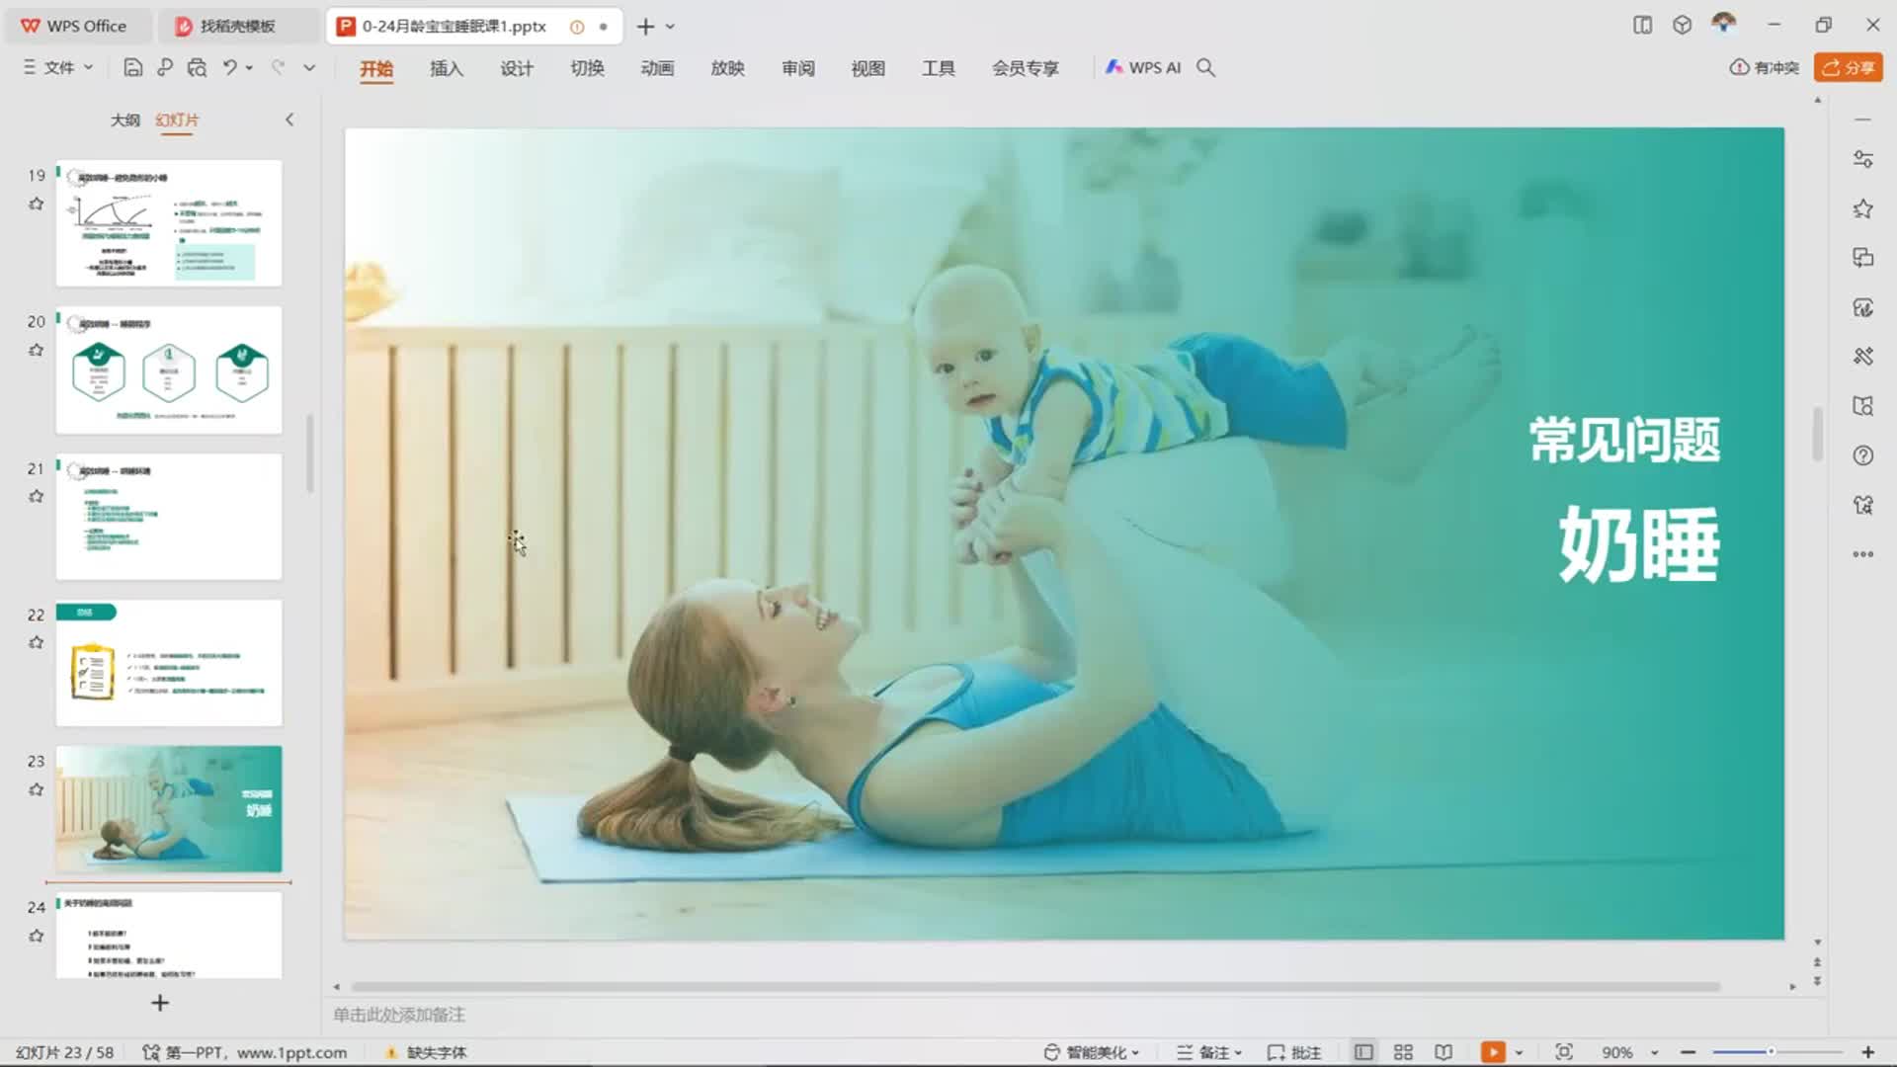The width and height of the screenshot is (1897, 1067).
Task: Toggle star on slide 20
Action: 37,350
